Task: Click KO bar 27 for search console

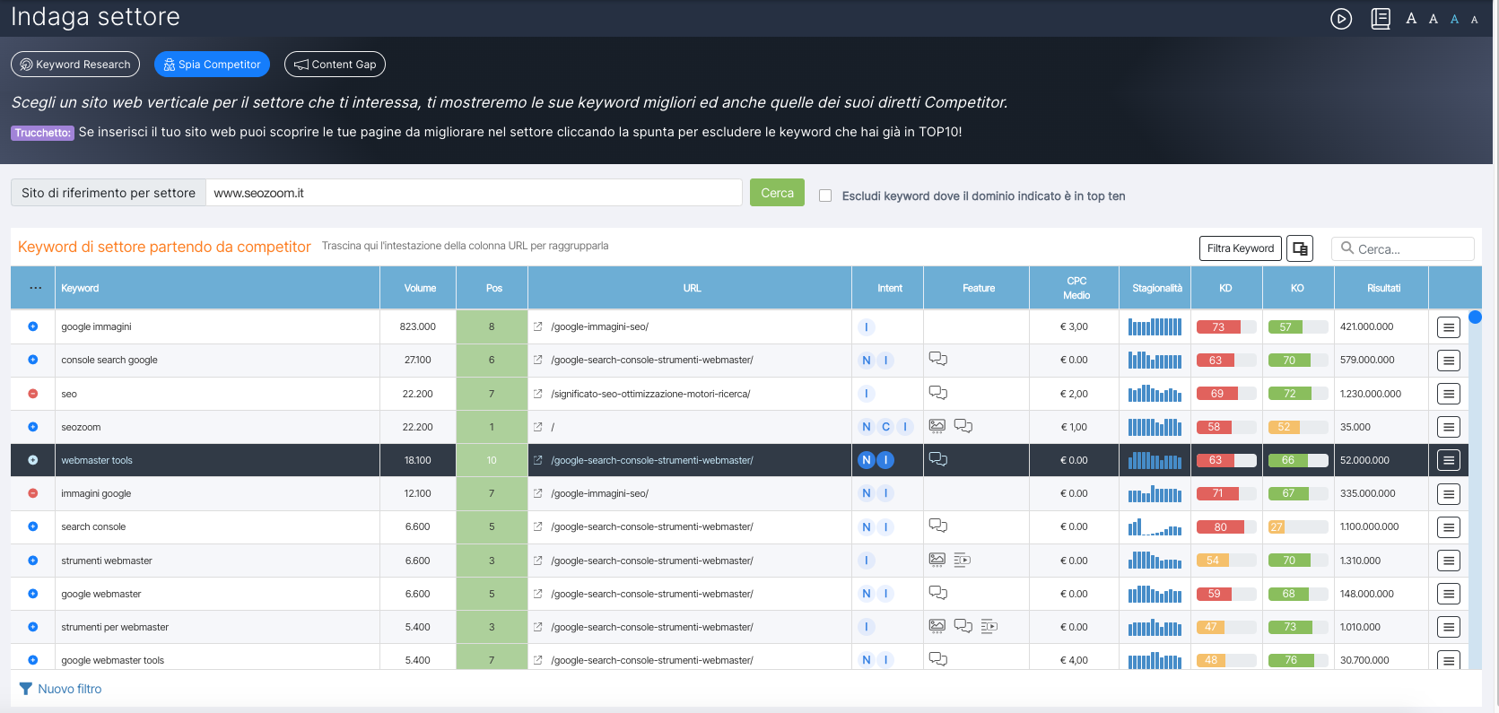Action: pyautogui.click(x=1298, y=527)
